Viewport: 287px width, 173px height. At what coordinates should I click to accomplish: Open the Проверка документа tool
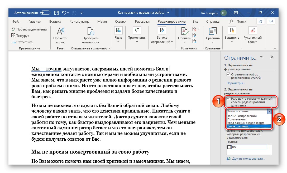29,29
